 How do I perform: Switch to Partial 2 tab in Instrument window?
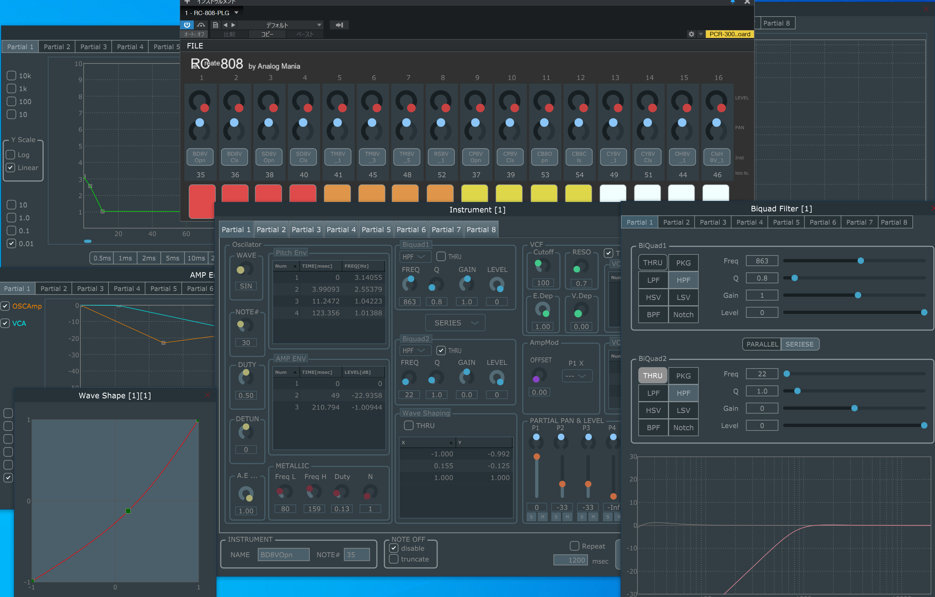[x=271, y=229]
